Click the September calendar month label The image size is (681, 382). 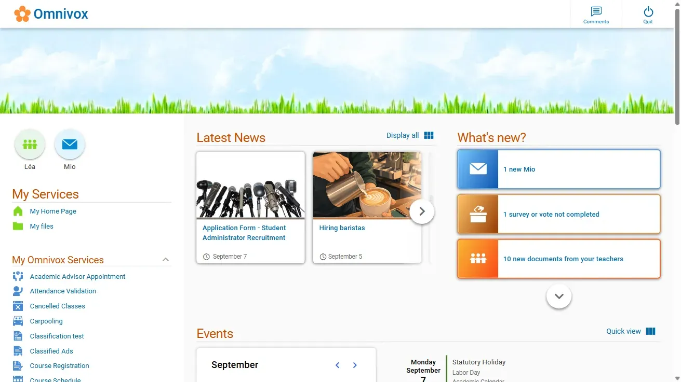click(235, 365)
